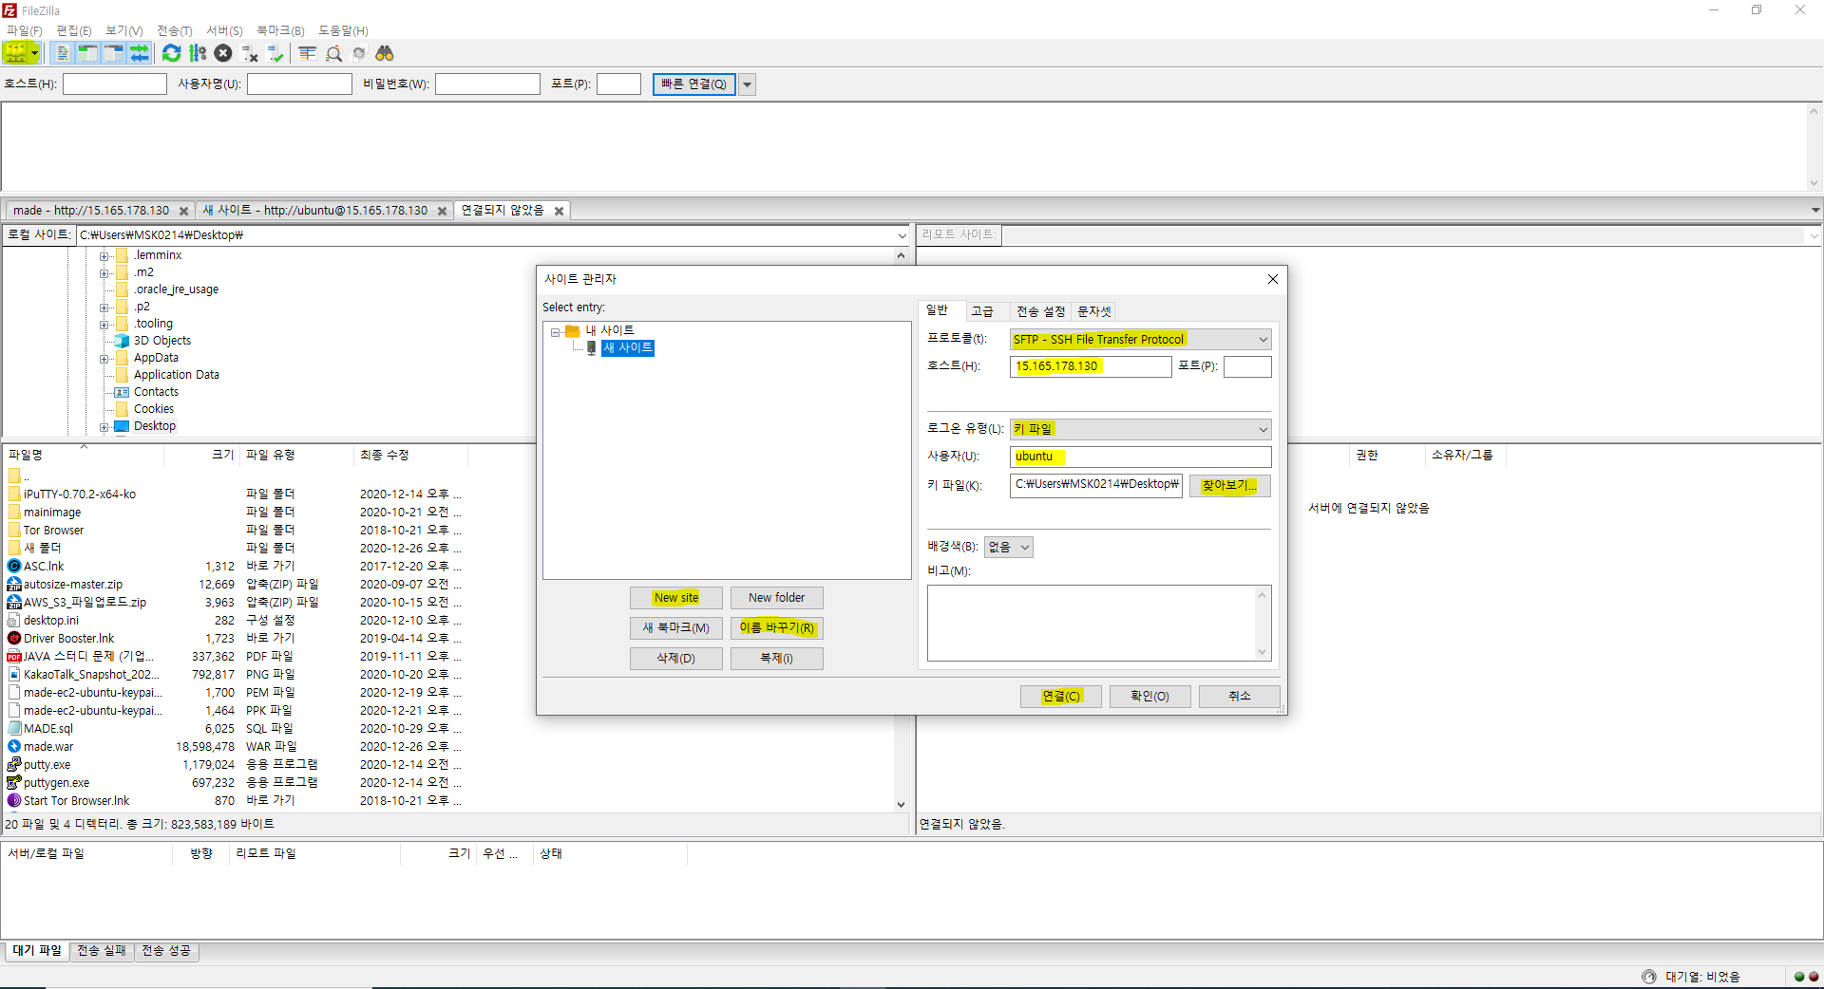
Task: Click the 사용자(U) field containing ubuntu
Action: 1140,457
